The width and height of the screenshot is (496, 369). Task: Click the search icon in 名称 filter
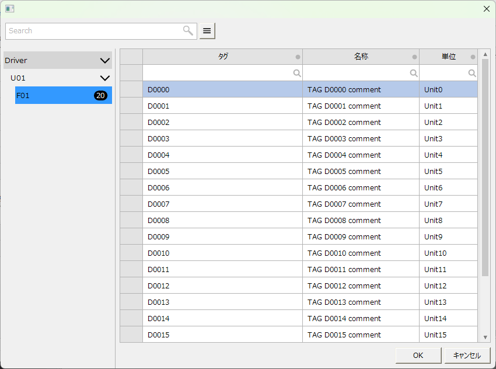coord(414,73)
